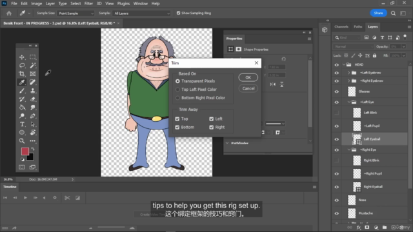Image resolution: width=413 pixels, height=232 pixels.
Task: Open the Sample All Layers dropdown
Action: coord(141,13)
